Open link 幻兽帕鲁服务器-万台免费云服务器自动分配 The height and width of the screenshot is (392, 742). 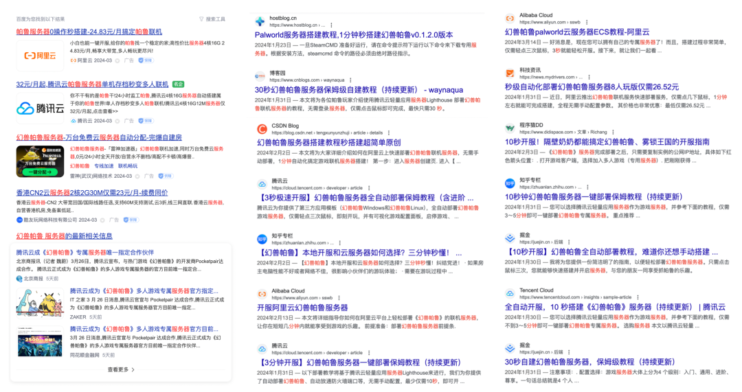tap(99, 137)
